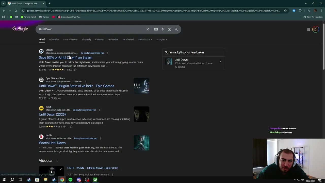Play the Until Dawn trailer thumbnail
This screenshot has height=183, width=325.
click(x=51, y=172)
